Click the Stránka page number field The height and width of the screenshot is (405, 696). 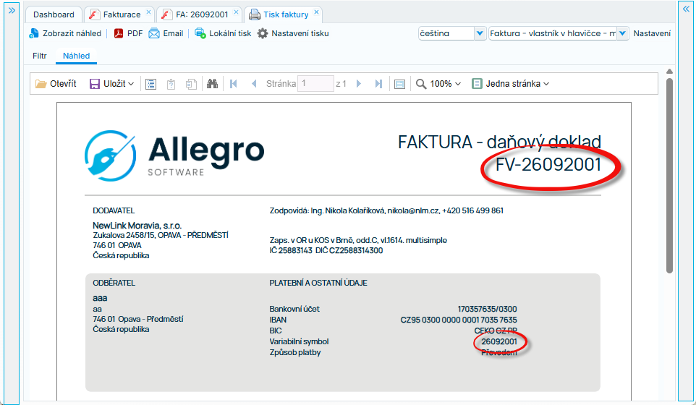(x=315, y=84)
